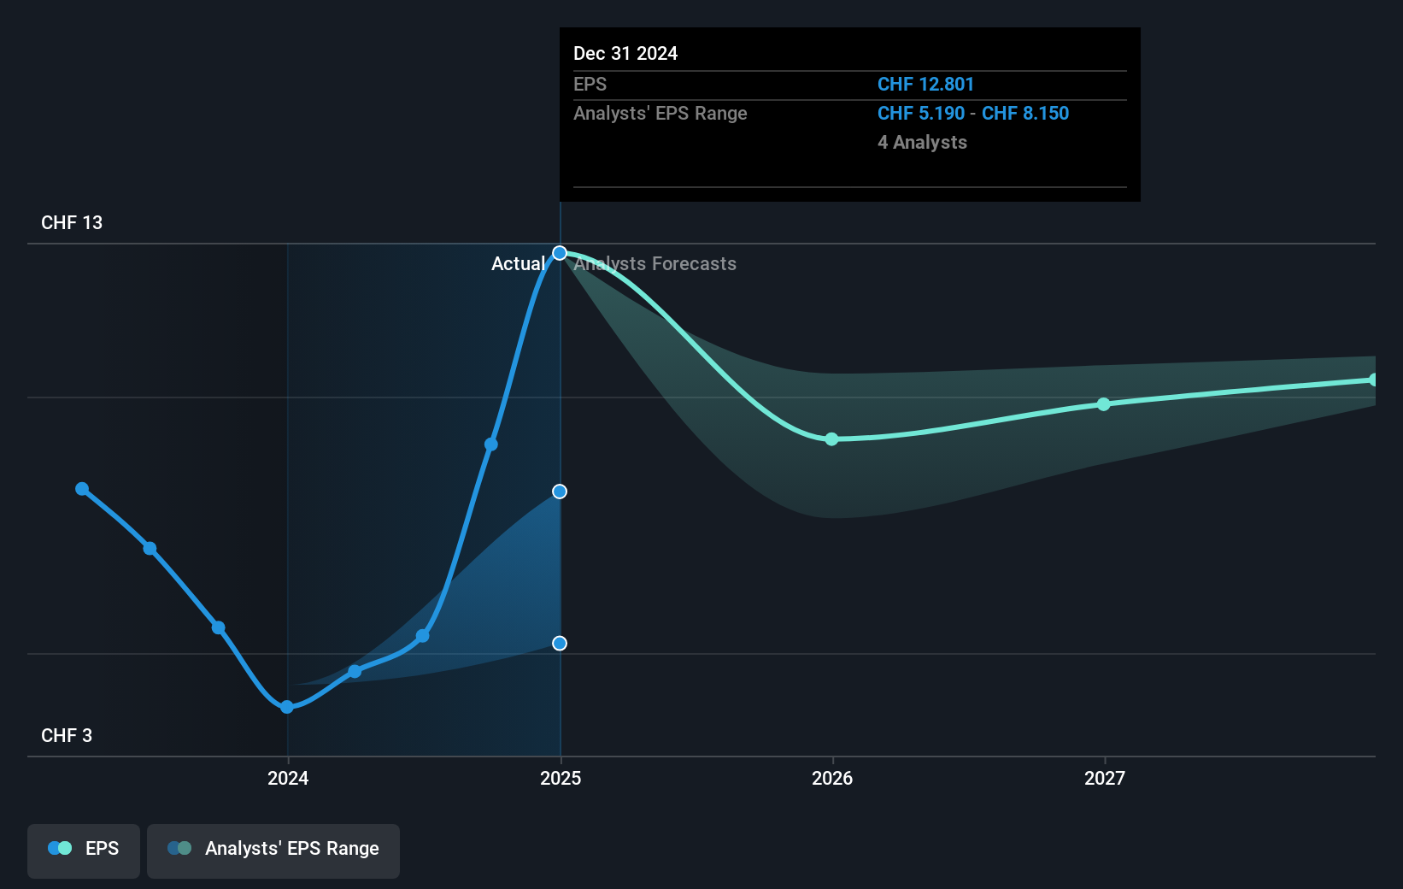Image resolution: width=1403 pixels, height=889 pixels.
Task: Toggle the Analysts' EPS Range legend
Action: click(273, 851)
